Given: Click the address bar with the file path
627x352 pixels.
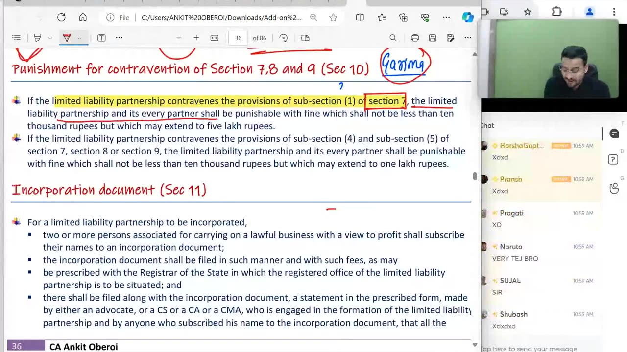Looking at the screenshot, I should coord(221,17).
